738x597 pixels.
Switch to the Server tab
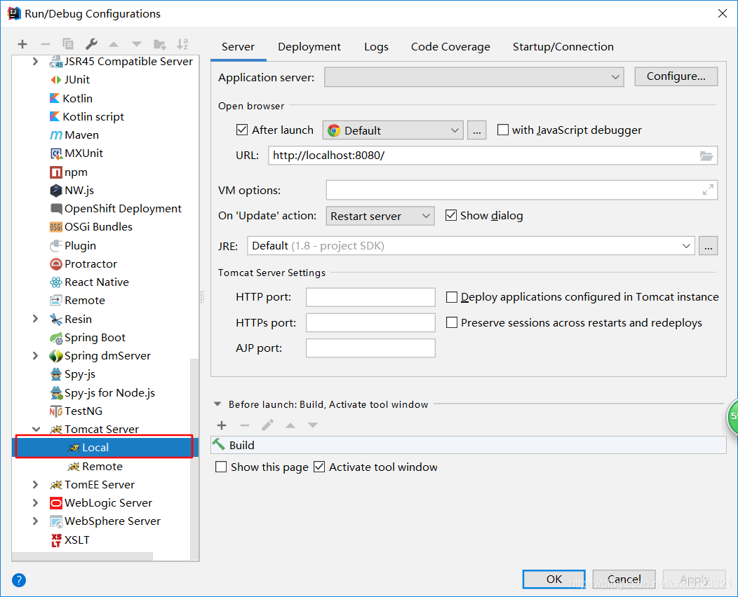pyautogui.click(x=238, y=47)
